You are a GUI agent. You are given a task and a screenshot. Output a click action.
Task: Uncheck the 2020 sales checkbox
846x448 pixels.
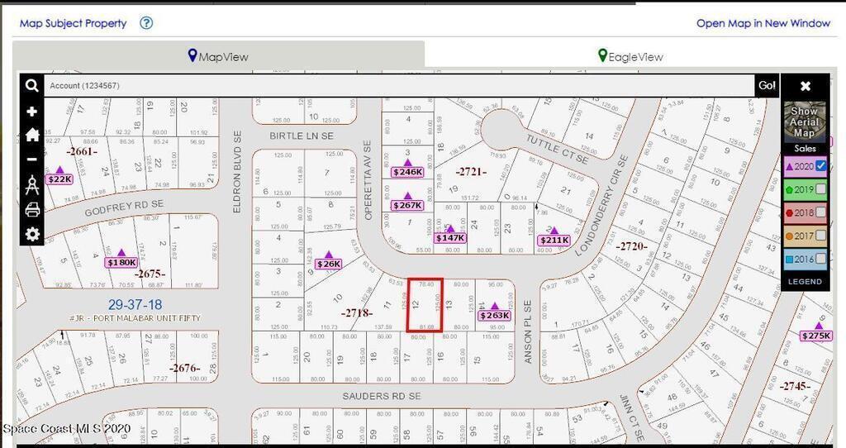(x=820, y=166)
